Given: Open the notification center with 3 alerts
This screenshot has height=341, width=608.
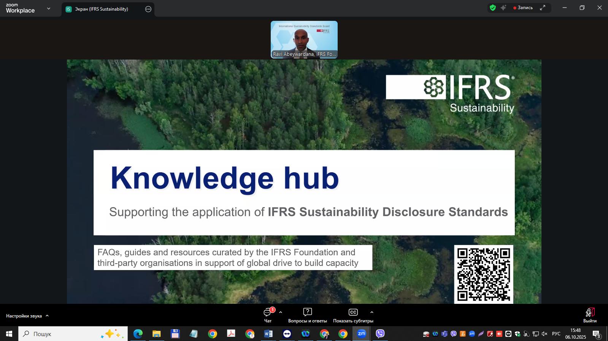Looking at the screenshot, I should pos(597,334).
